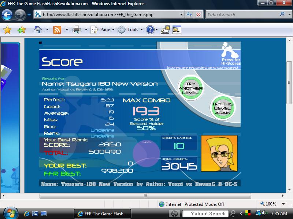Click the Research book icon
The height and width of the screenshot is (219, 293).
click(x=165, y=30)
